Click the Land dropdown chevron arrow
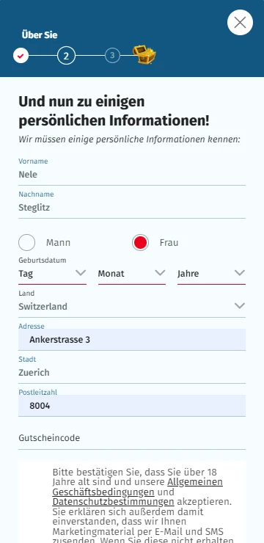This screenshot has height=543, width=264. 240,306
